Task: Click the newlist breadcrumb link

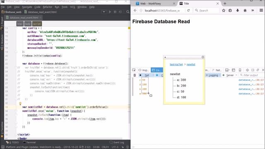Action: (x=191, y=65)
